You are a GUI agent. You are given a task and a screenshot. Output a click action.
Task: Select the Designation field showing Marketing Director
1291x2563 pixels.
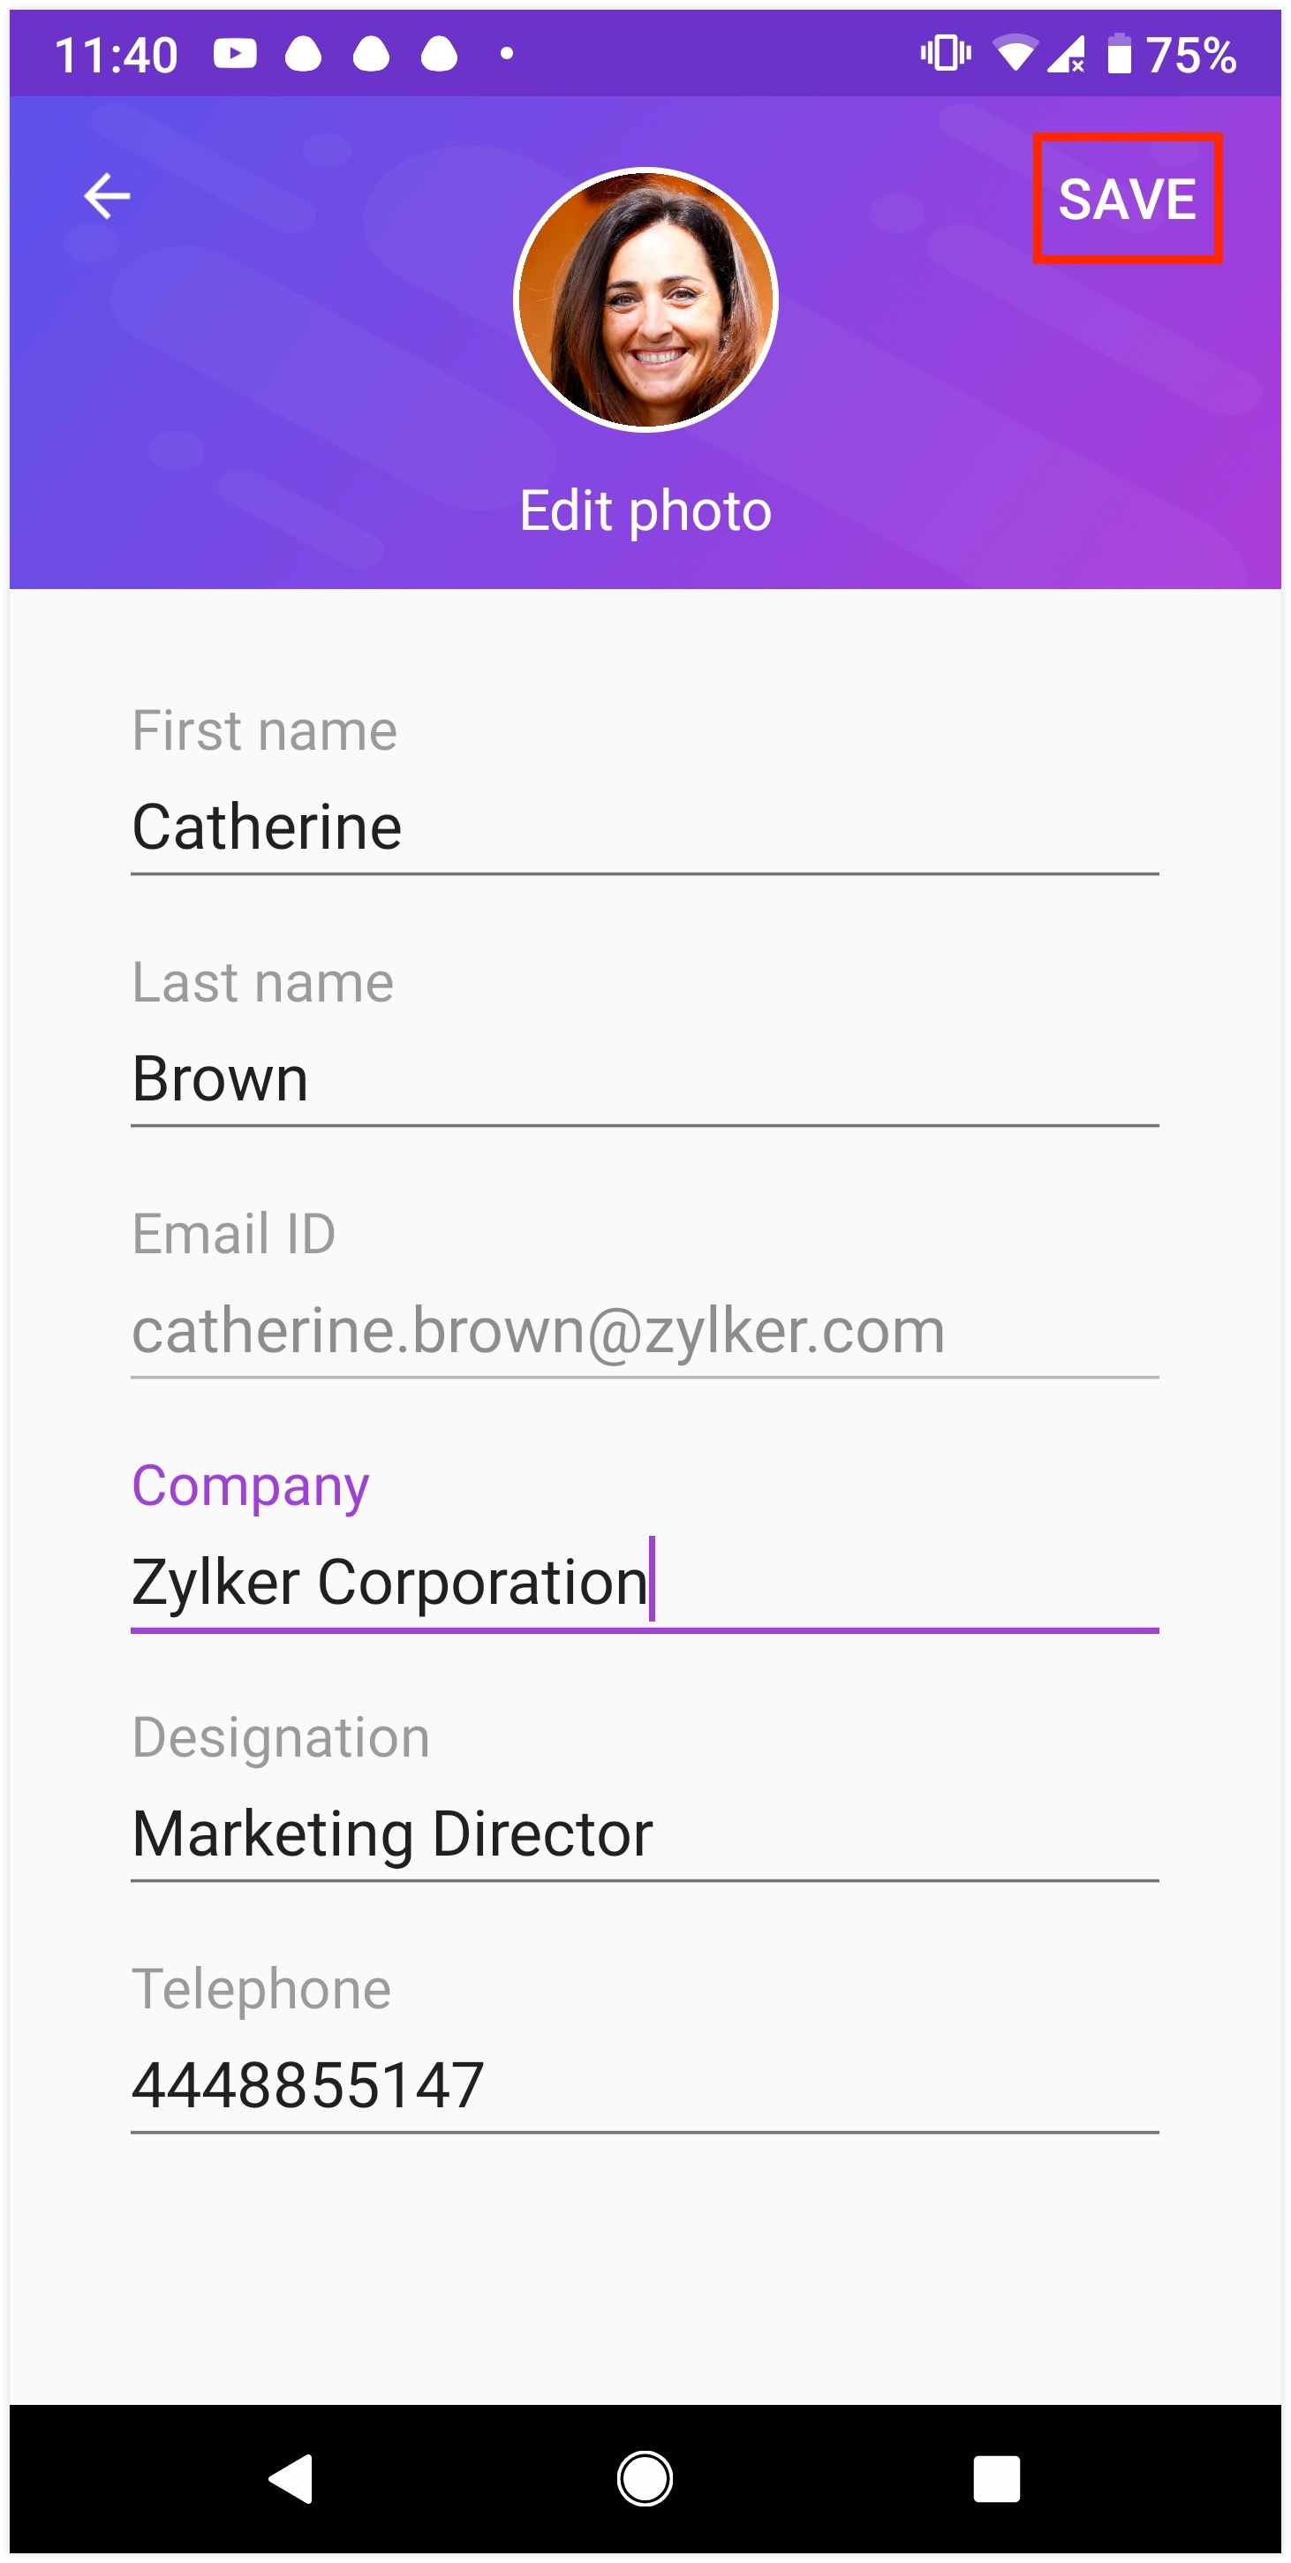click(x=645, y=1834)
